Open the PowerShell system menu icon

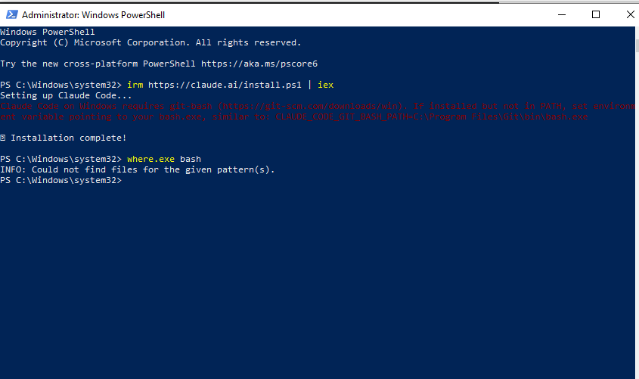coord(10,14)
